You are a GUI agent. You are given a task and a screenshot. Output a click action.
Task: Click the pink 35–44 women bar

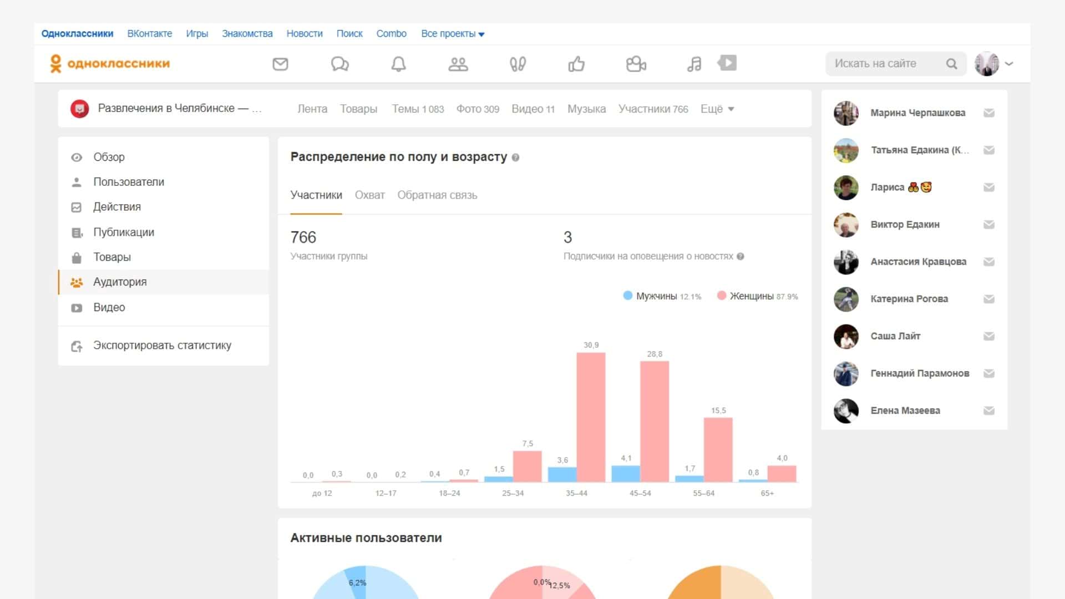point(591,416)
